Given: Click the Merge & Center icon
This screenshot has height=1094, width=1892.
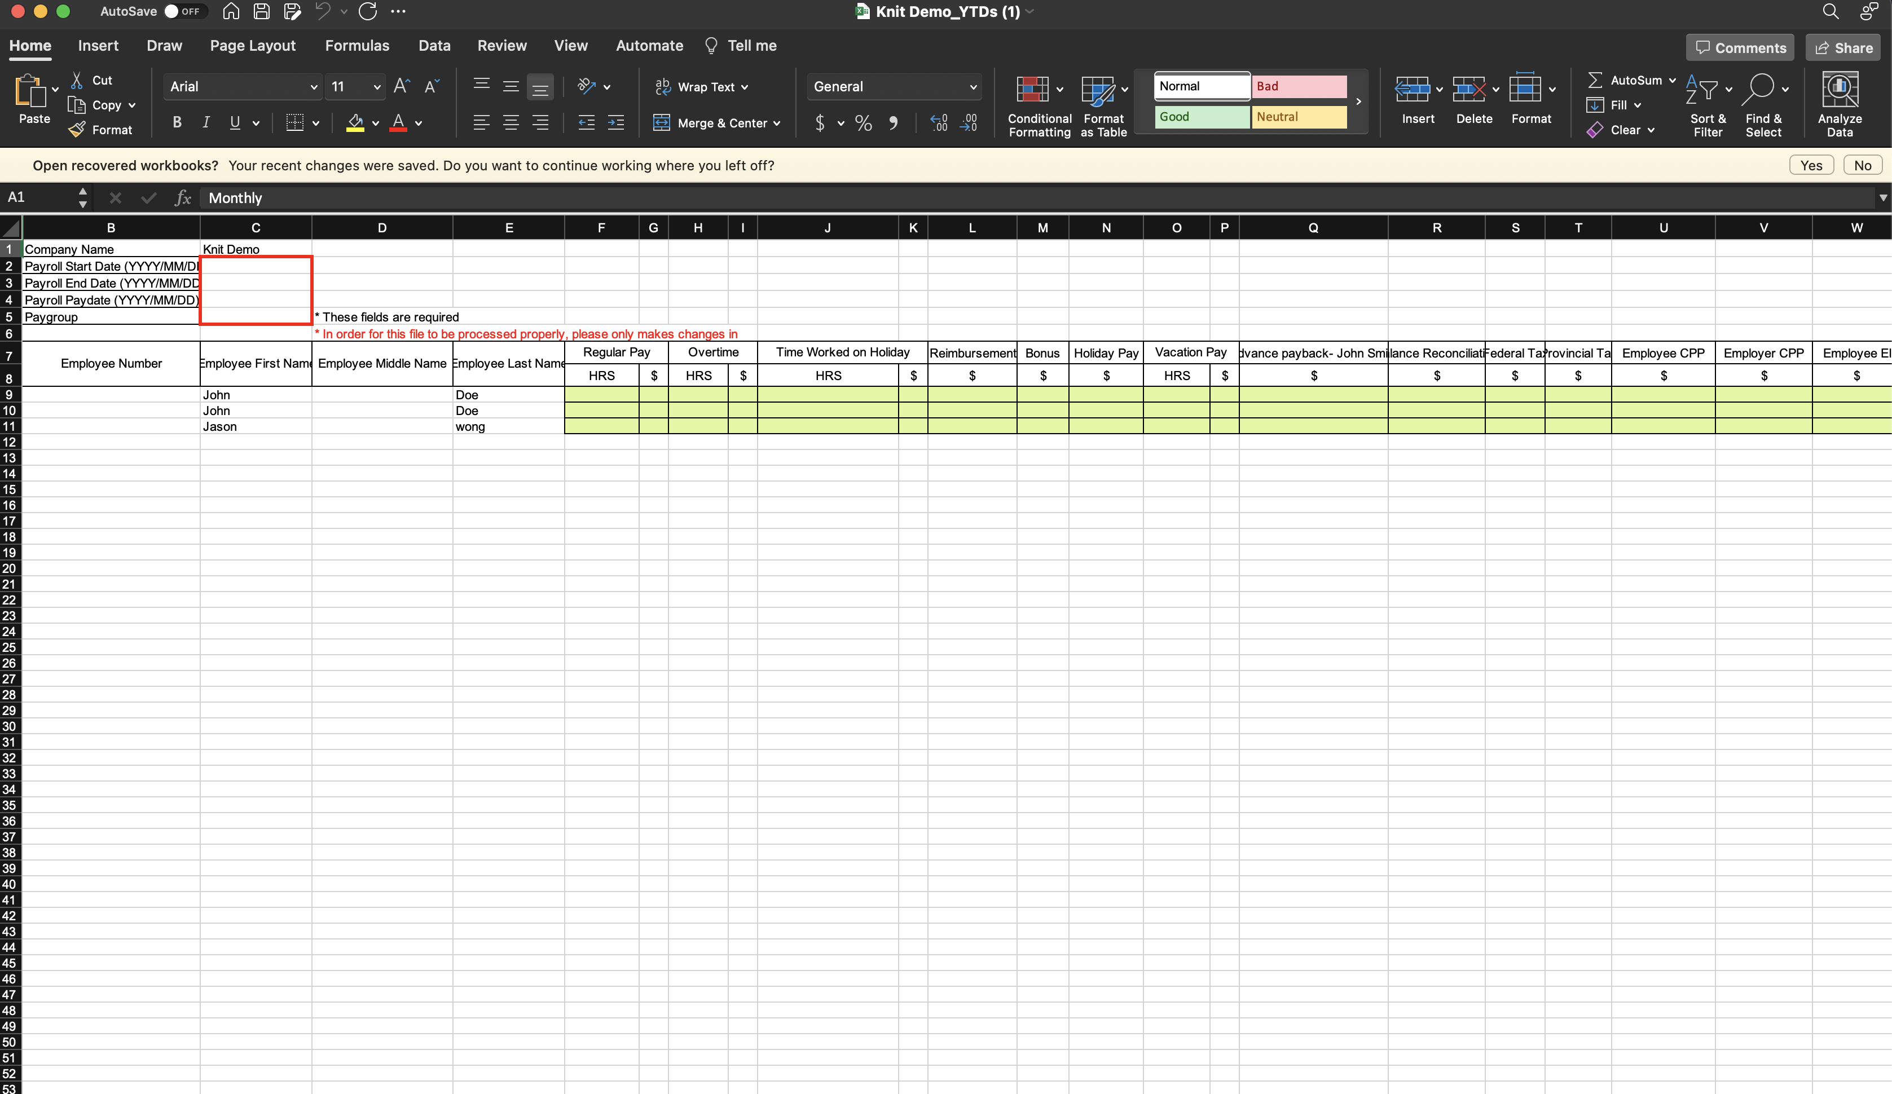Looking at the screenshot, I should click(x=662, y=123).
